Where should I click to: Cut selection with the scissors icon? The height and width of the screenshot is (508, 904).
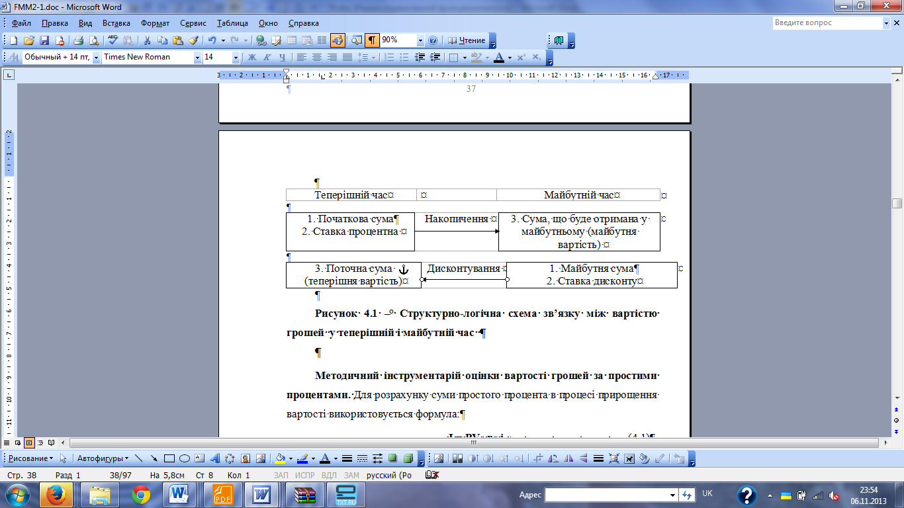tap(147, 40)
